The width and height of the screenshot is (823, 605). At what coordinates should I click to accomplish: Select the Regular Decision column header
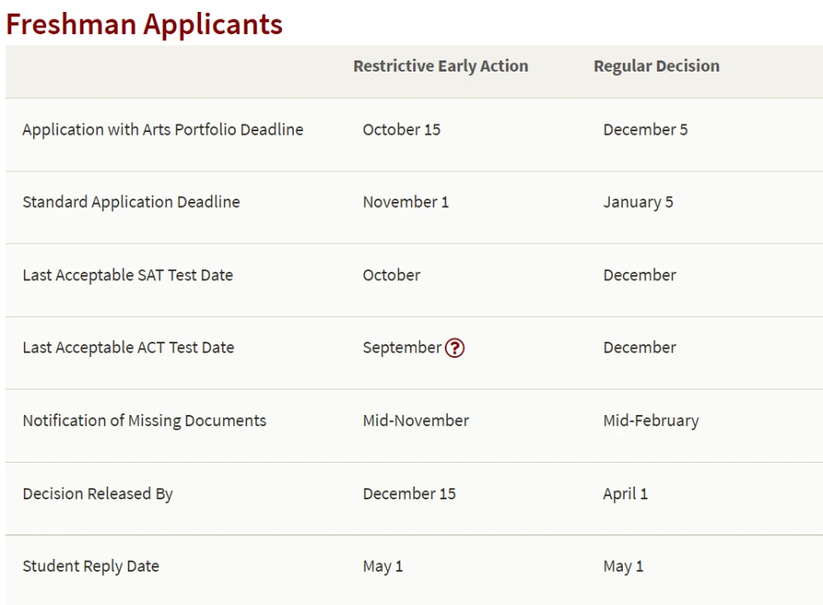(656, 66)
